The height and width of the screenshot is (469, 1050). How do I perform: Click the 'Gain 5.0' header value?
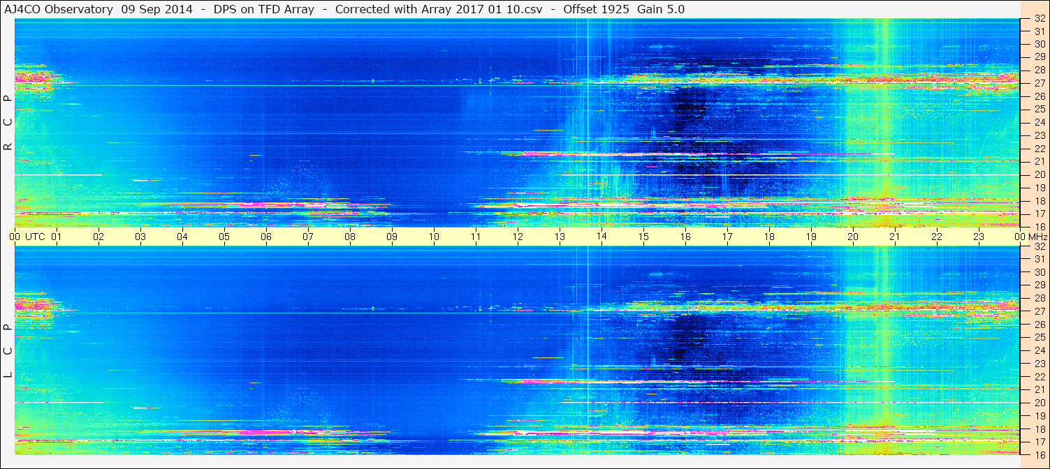[661, 10]
